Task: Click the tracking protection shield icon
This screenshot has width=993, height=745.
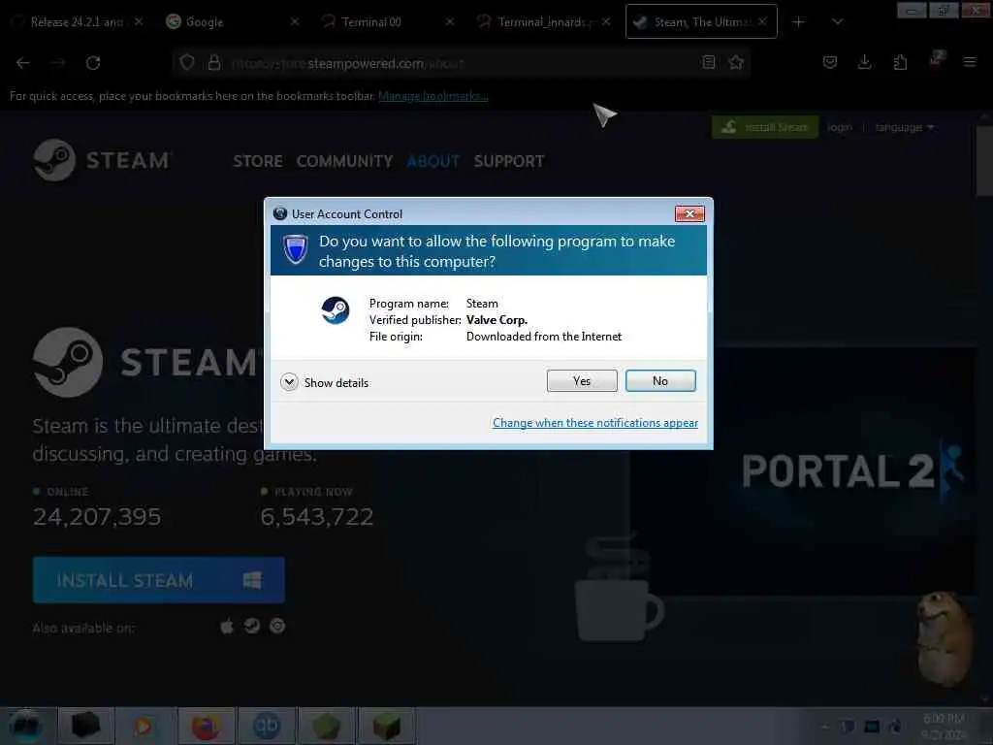Action: click(x=187, y=63)
